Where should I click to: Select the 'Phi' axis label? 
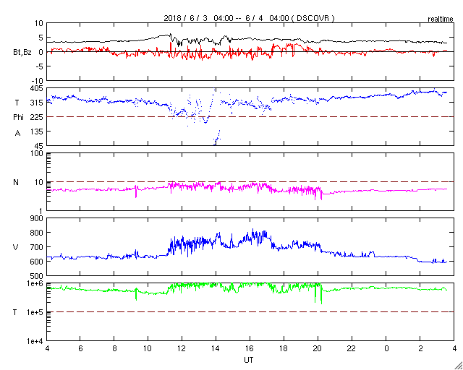[18, 118]
